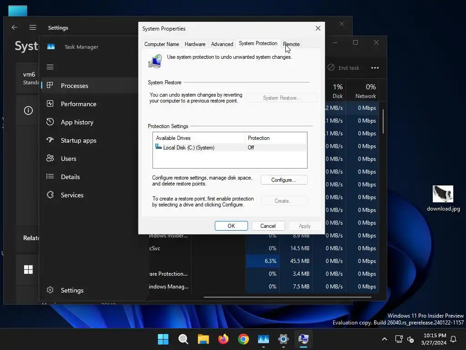Open the Processes page in Task Manager
The image size is (466, 350).
pos(74,86)
